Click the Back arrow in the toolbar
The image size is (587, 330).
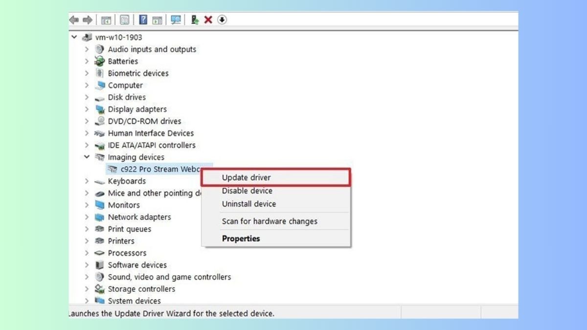pyautogui.click(x=74, y=20)
